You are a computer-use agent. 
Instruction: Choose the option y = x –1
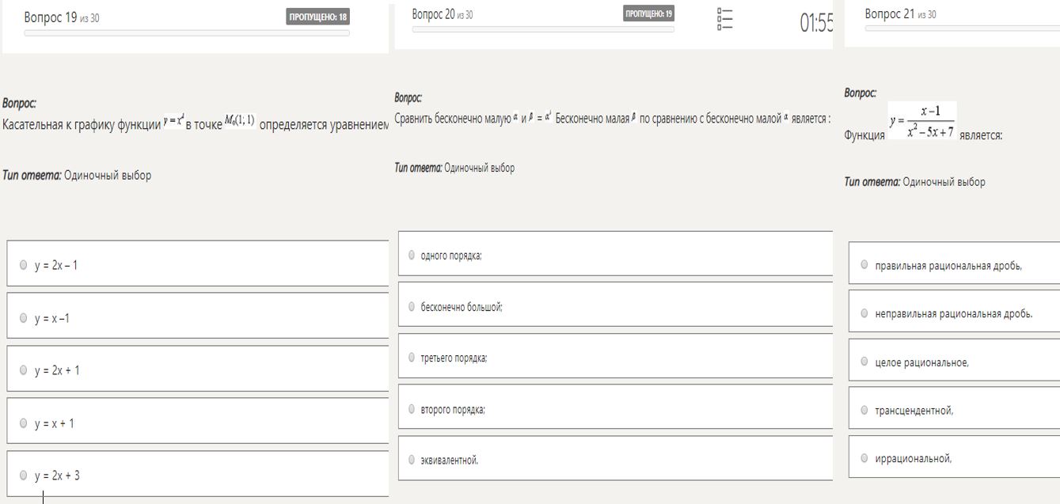point(25,318)
